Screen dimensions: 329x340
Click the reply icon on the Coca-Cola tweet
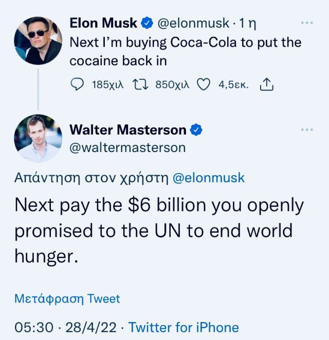pyautogui.click(x=77, y=85)
